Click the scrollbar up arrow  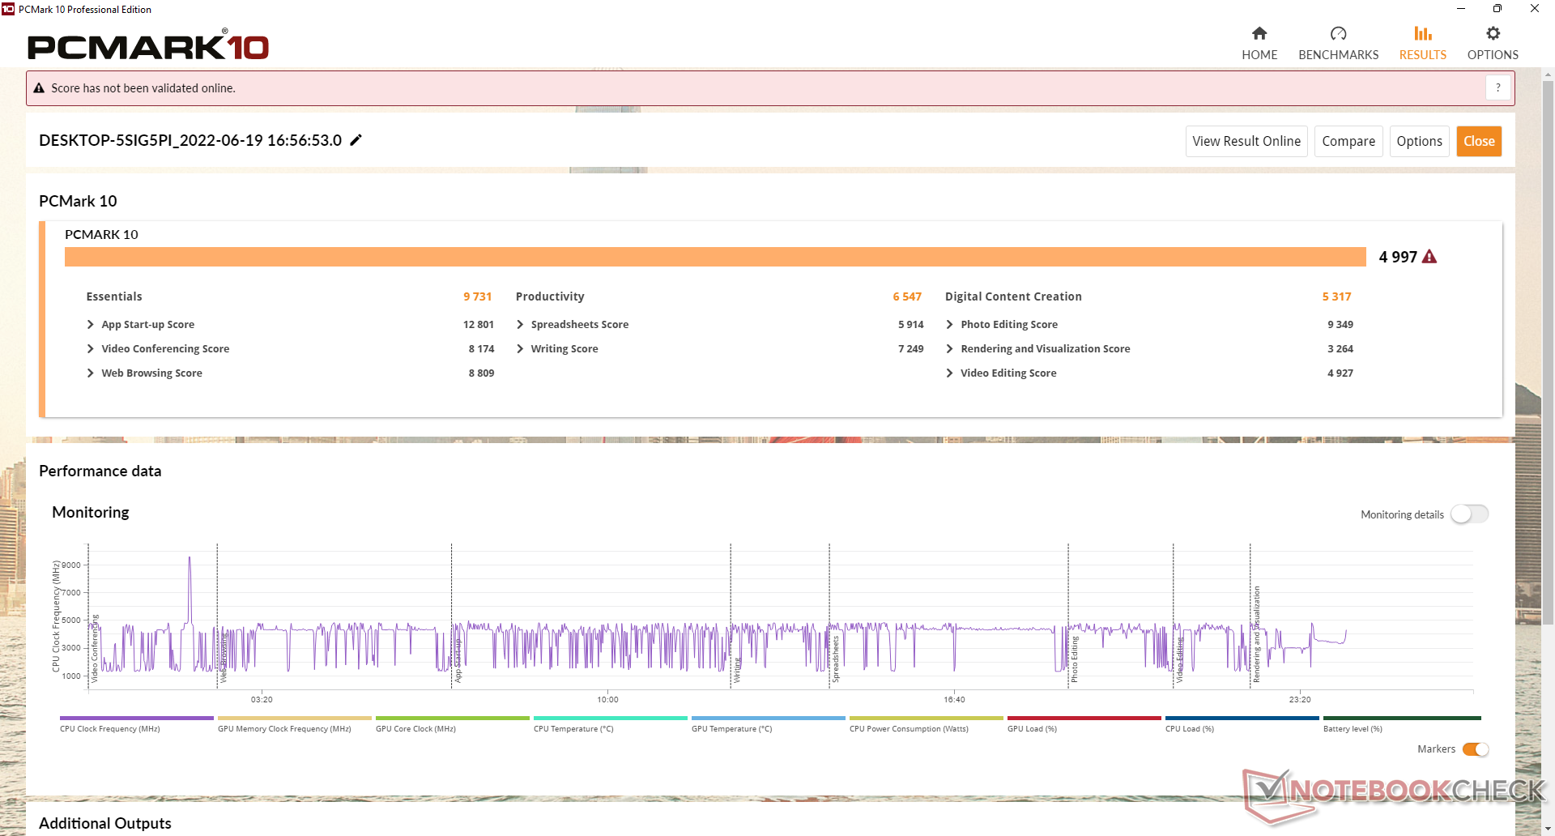1548,75
